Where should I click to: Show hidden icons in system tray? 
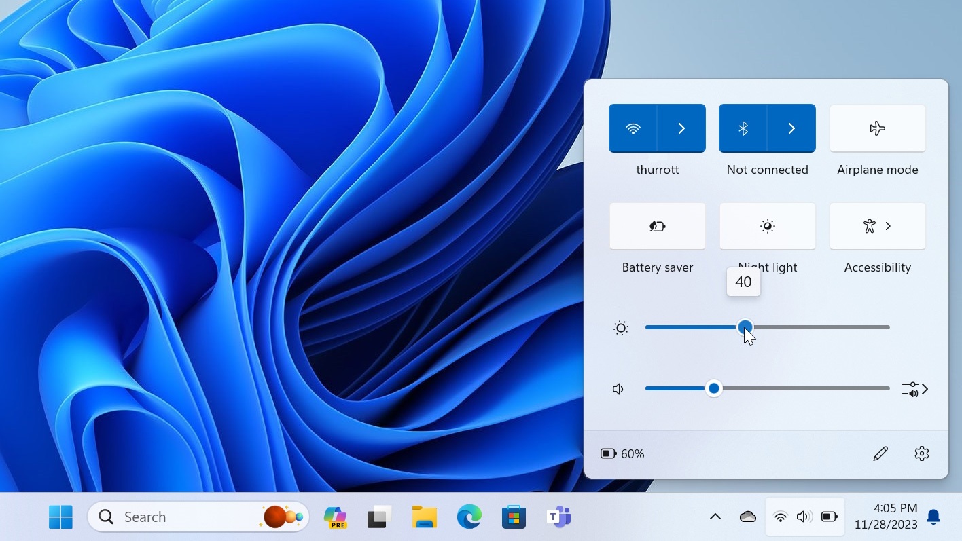point(715,517)
